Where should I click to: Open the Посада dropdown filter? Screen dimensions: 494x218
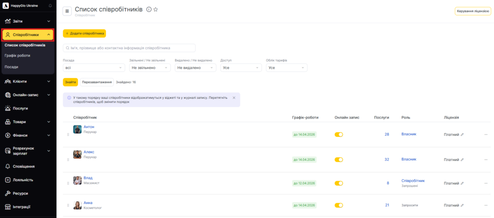94,68
